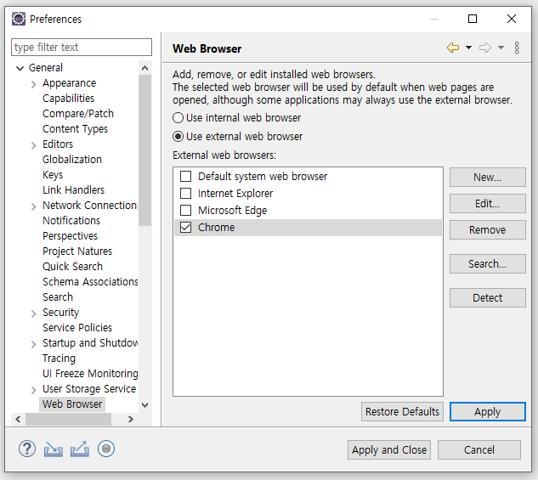Click Apply and Close button
538x480 pixels.
[389, 449]
